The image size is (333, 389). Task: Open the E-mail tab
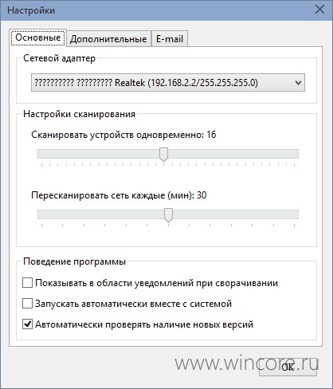coord(170,39)
